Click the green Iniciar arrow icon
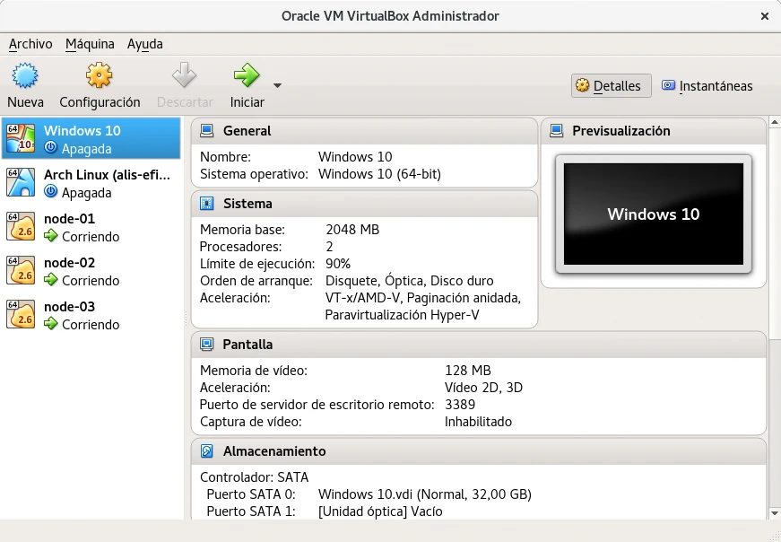Image resolution: width=781 pixels, height=542 pixels. 246,75
